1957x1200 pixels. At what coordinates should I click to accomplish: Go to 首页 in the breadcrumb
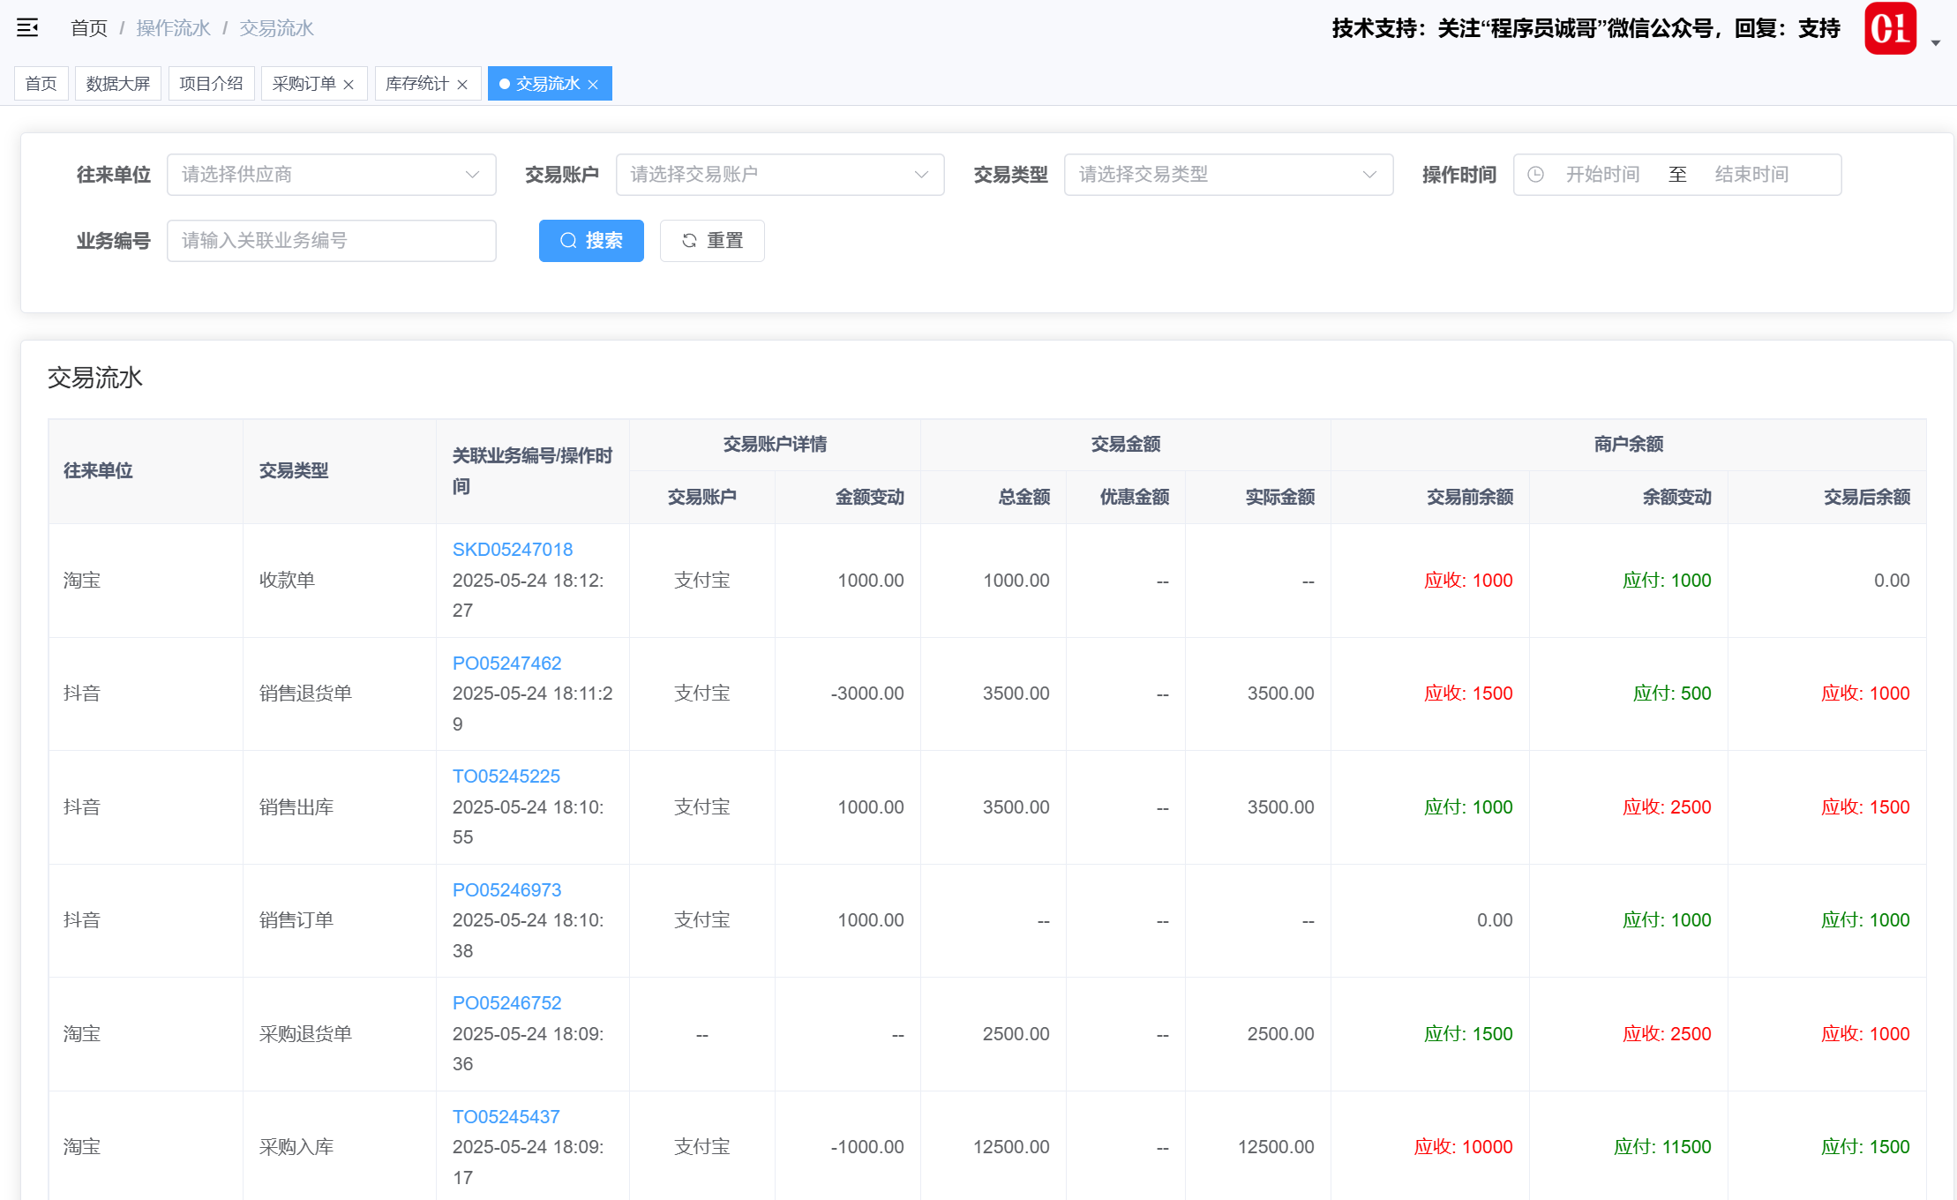88,28
